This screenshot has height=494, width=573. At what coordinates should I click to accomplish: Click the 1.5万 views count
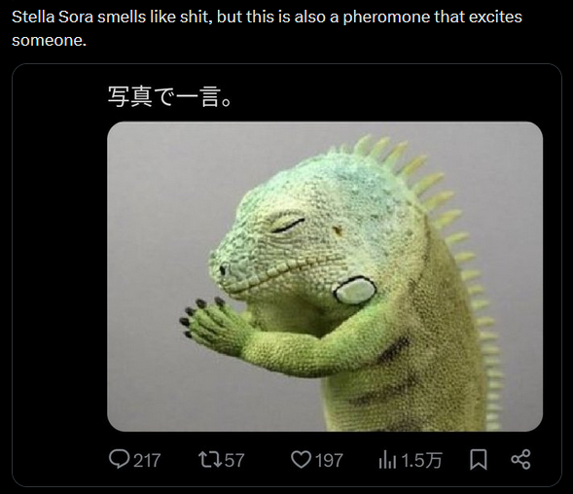pos(421,460)
